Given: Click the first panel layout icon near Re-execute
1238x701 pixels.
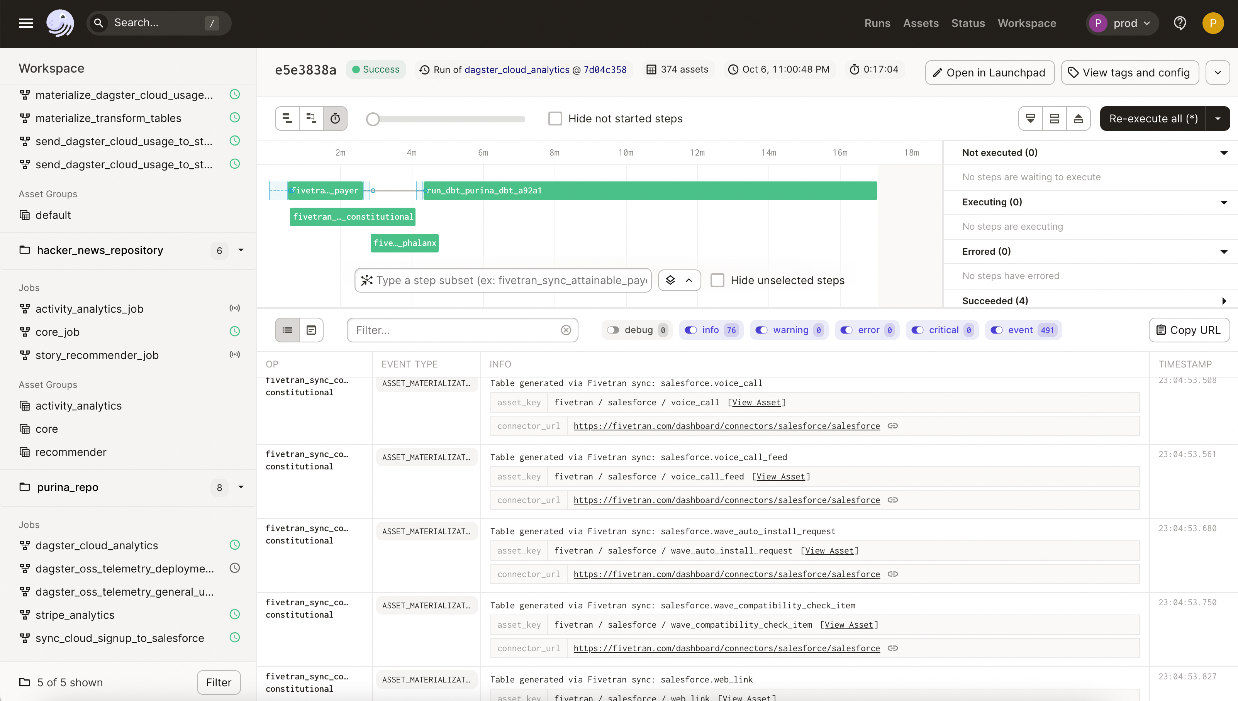Looking at the screenshot, I should coord(1031,119).
